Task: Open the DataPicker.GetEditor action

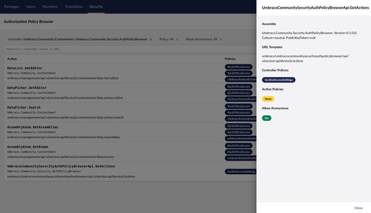Action: (130, 92)
